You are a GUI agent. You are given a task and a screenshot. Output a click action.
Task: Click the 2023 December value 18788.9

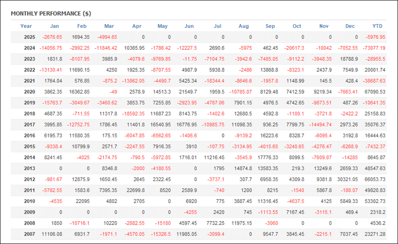[x=349, y=59]
